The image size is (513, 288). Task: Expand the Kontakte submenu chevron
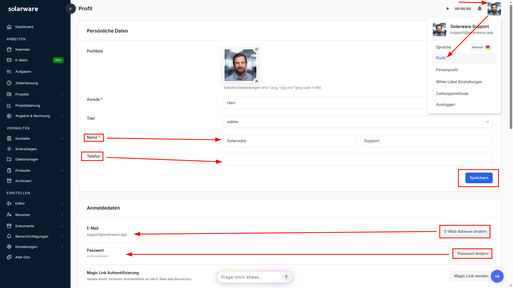pos(62,139)
